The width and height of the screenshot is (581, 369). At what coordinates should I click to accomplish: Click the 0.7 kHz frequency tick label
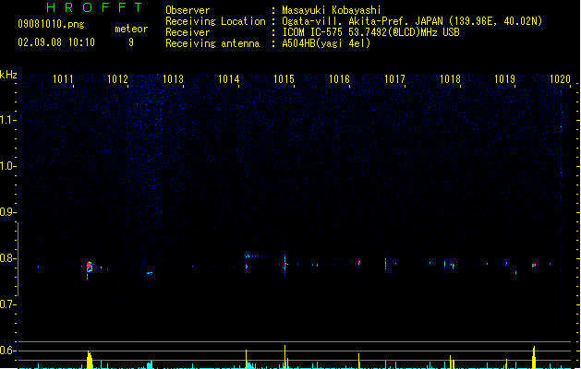point(7,304)
